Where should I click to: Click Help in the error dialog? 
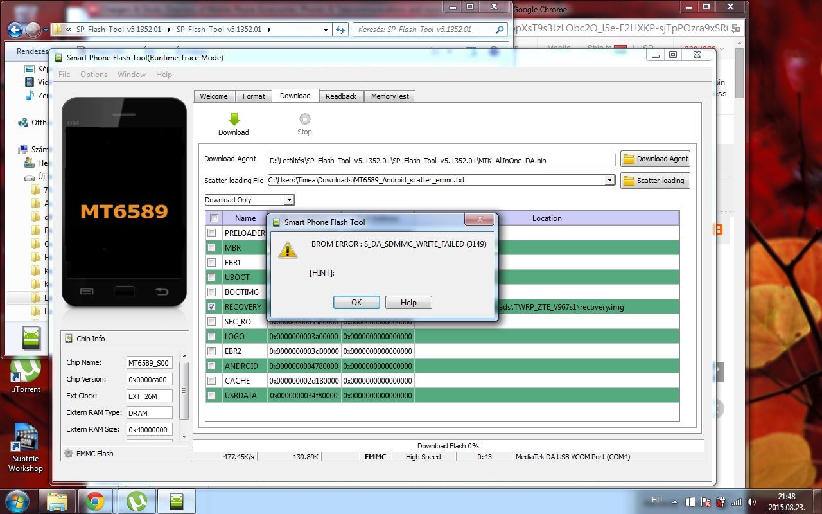tap(408, 302)
